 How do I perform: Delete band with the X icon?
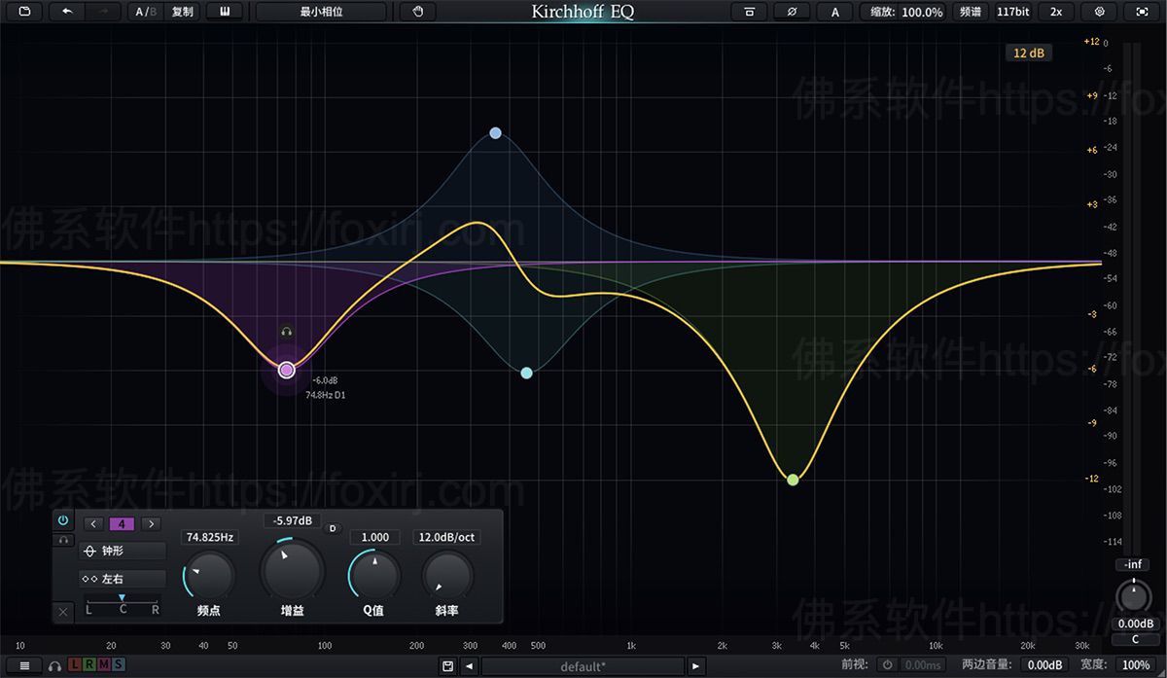[63, 611]
